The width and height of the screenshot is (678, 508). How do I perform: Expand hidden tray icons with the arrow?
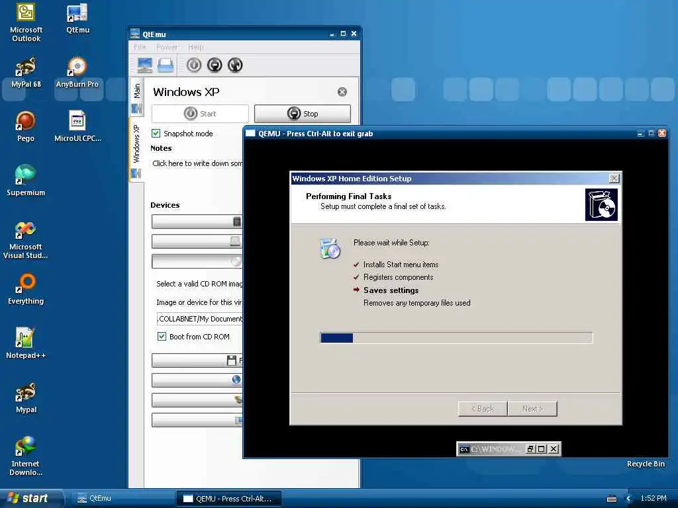coord(628,499)
